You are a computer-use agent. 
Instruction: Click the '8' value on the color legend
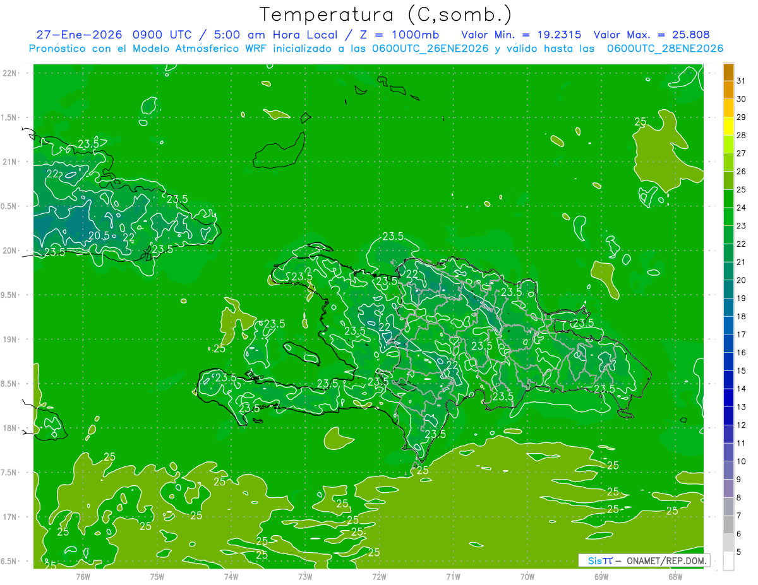click(x=739, y=498)
